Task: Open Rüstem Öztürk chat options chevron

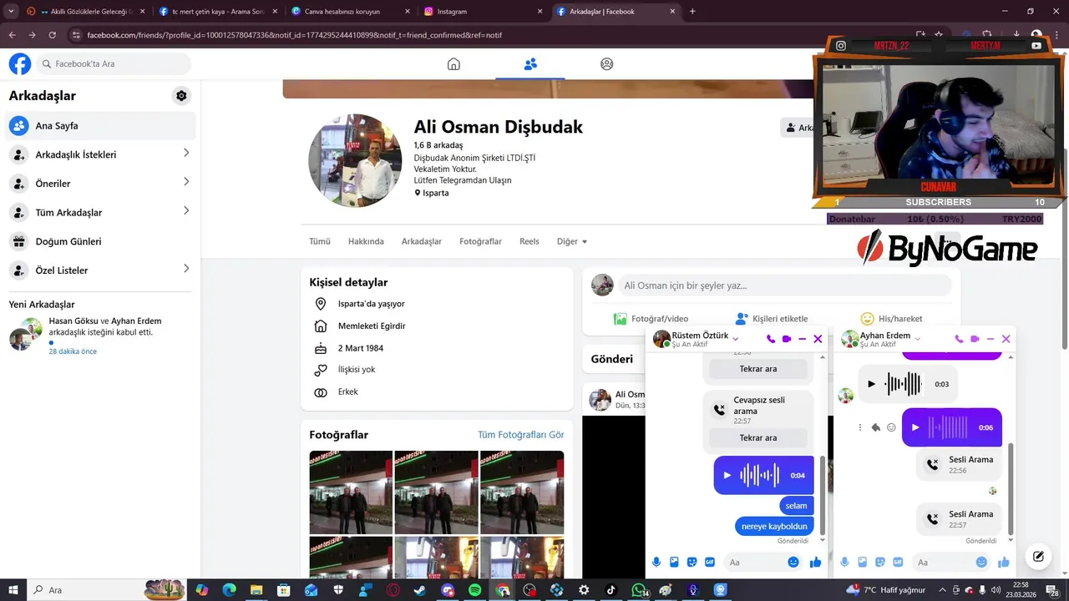Action: click(736, 338)
